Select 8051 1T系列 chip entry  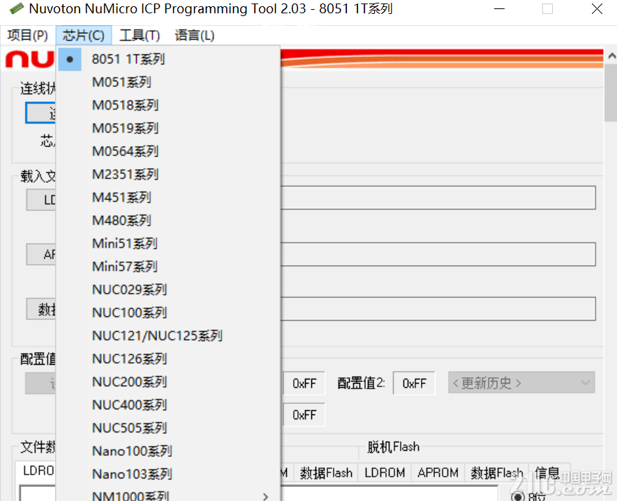tap(168, 59)
